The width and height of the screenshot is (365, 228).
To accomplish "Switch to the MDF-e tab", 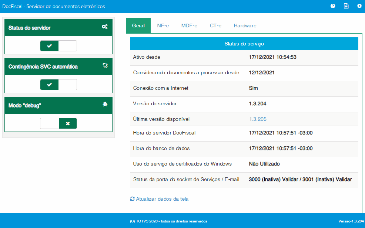I will [189, 25].
